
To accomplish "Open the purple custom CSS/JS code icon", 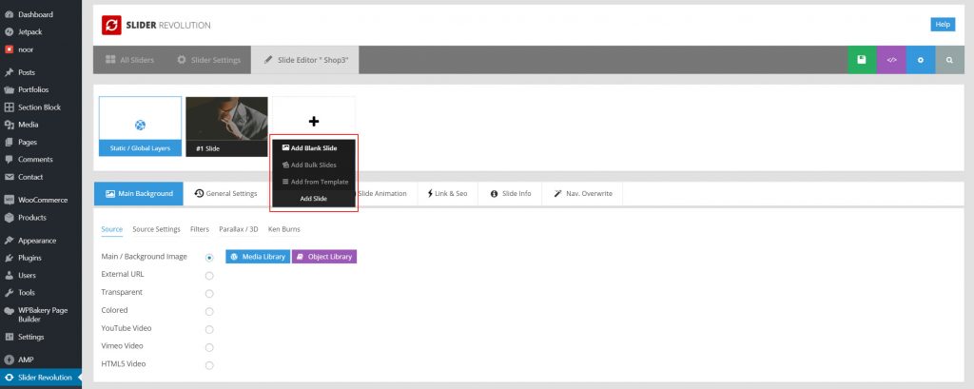I will (x=891, y=60).
